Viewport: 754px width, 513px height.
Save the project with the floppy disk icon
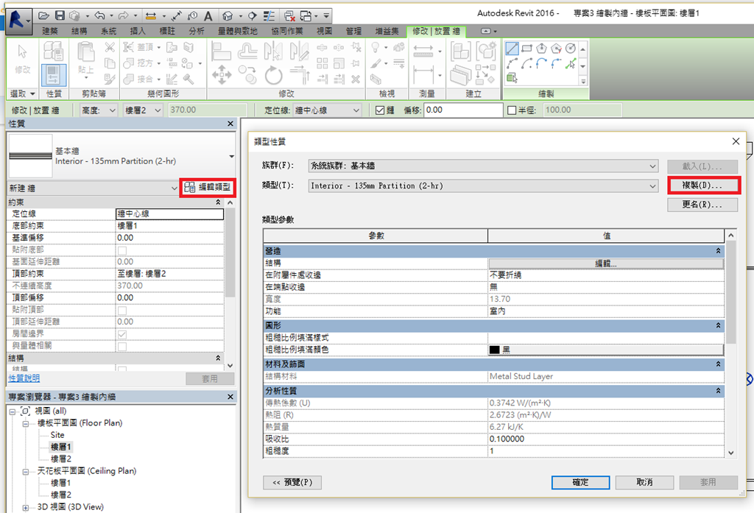60,16
